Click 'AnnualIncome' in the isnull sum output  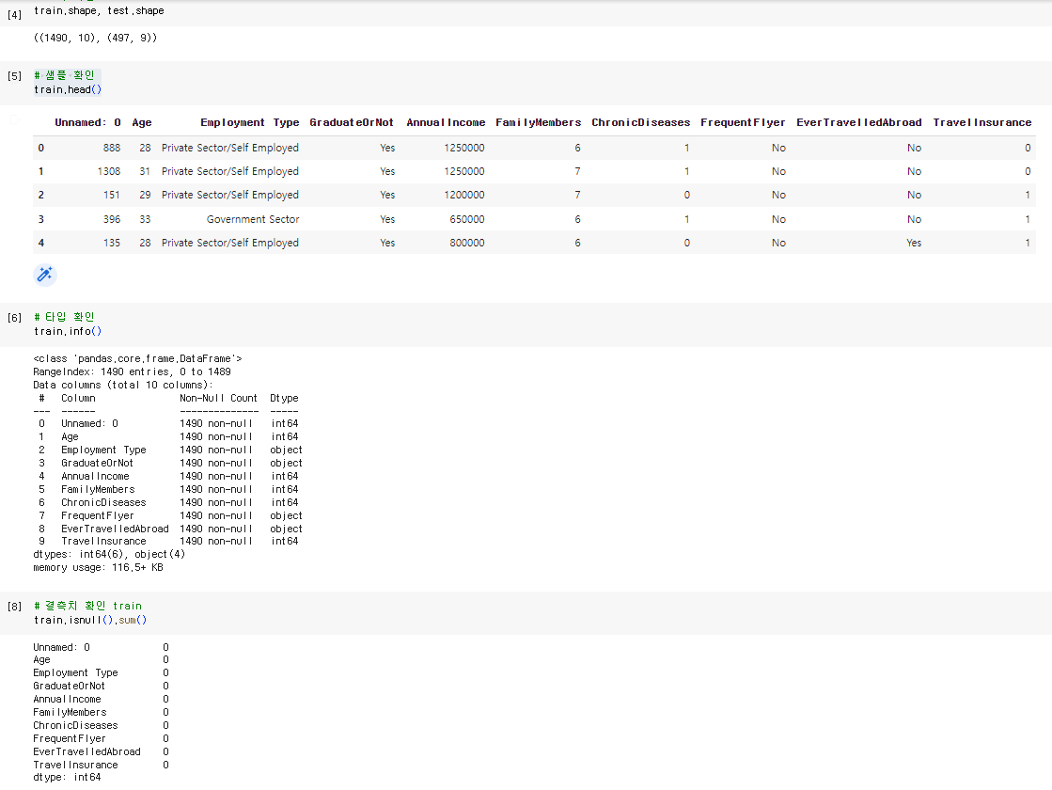pos(67,699)
